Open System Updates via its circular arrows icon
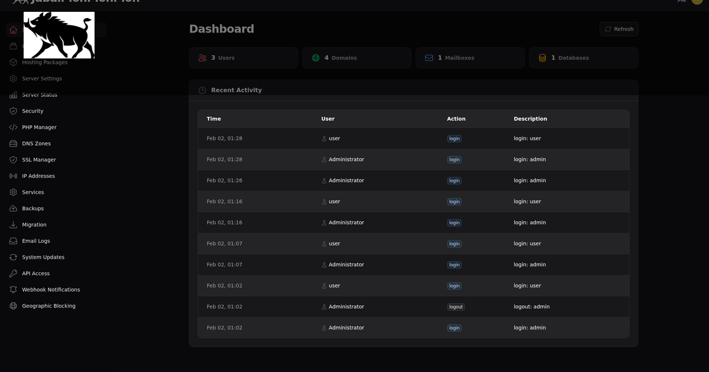 [13, 257]
